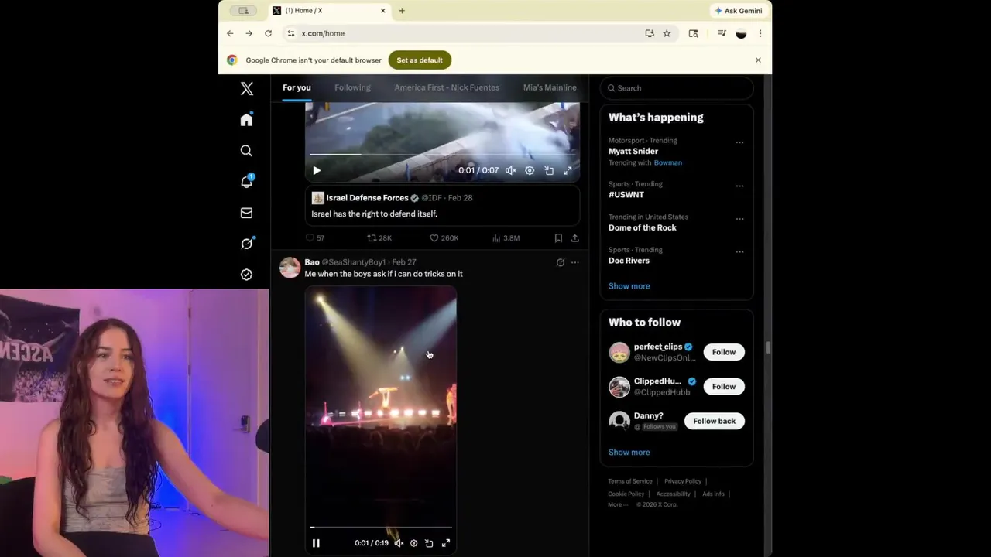The image size is (991, 557).
Task: Open Grok icon in sidebar
Action: click(246, 243)
